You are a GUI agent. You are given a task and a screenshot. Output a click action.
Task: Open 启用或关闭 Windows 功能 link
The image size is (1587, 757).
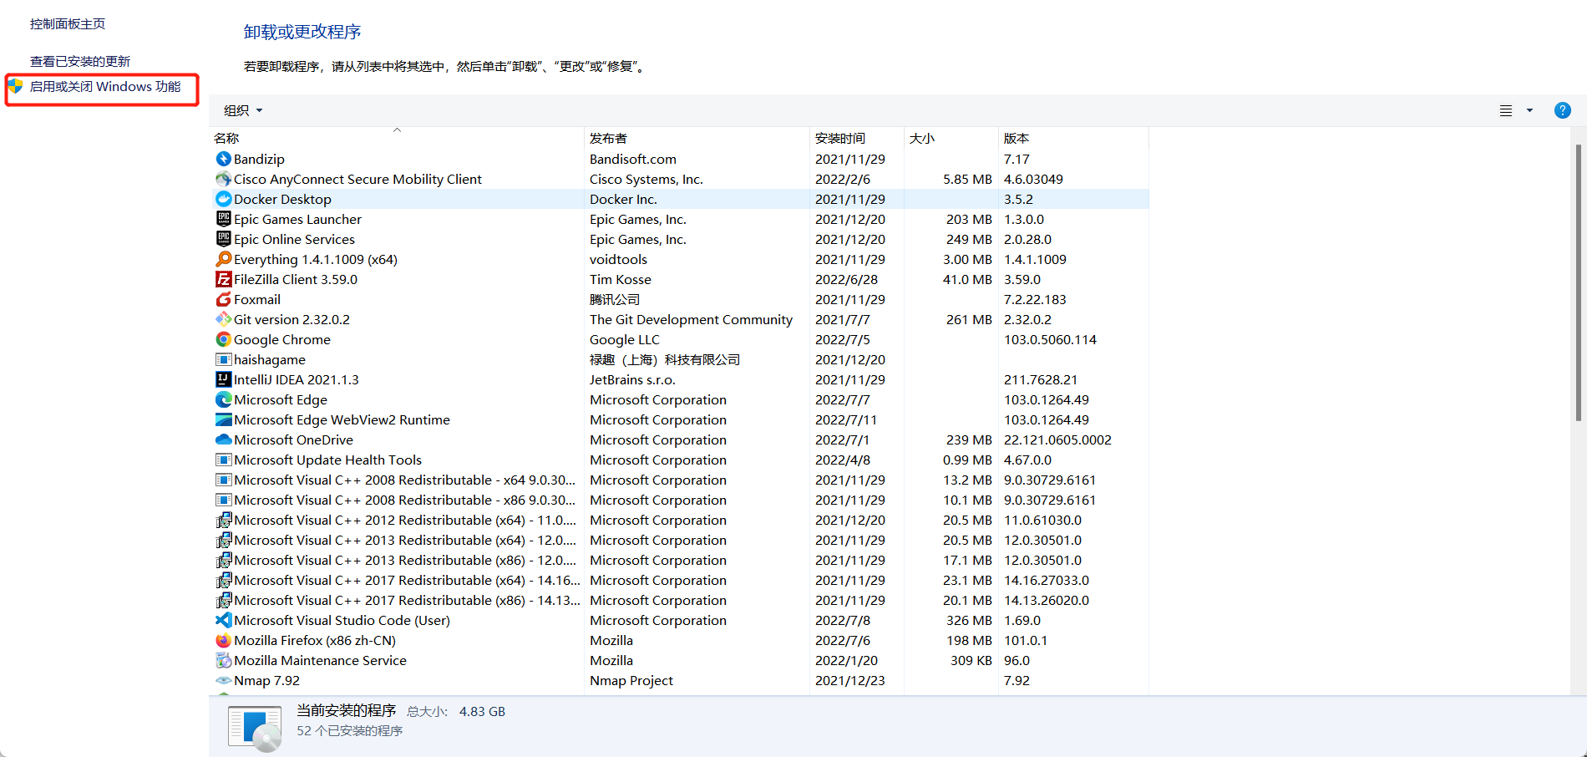pyautogui.click(x=105, y=86)
